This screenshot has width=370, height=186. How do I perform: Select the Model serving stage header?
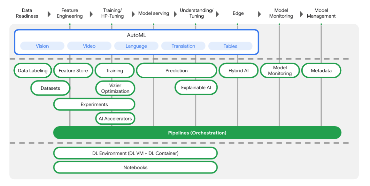pyautogui.click(x=153, y=13)
